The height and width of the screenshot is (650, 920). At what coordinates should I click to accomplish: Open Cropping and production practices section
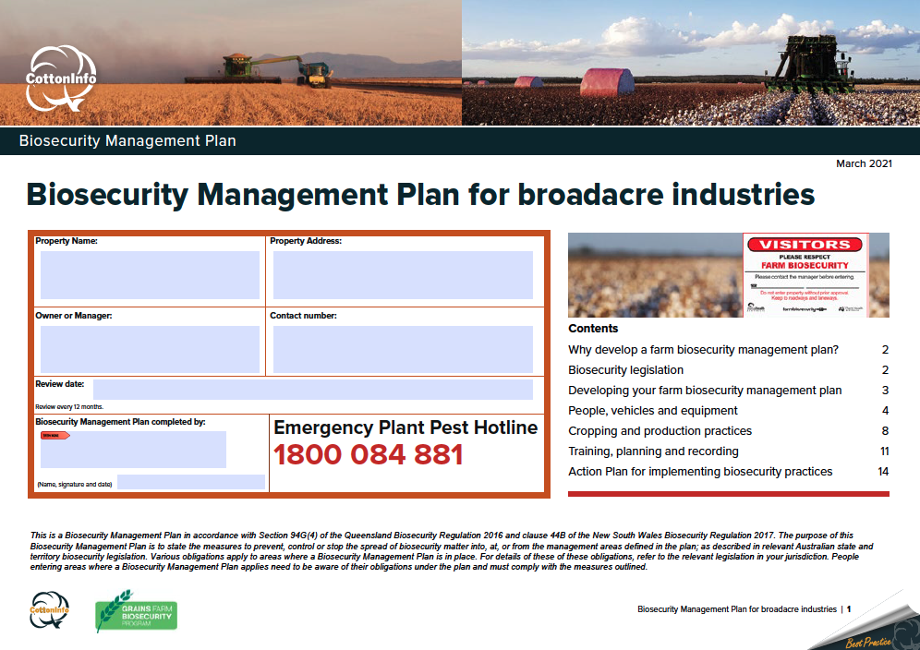pos(660,431)
